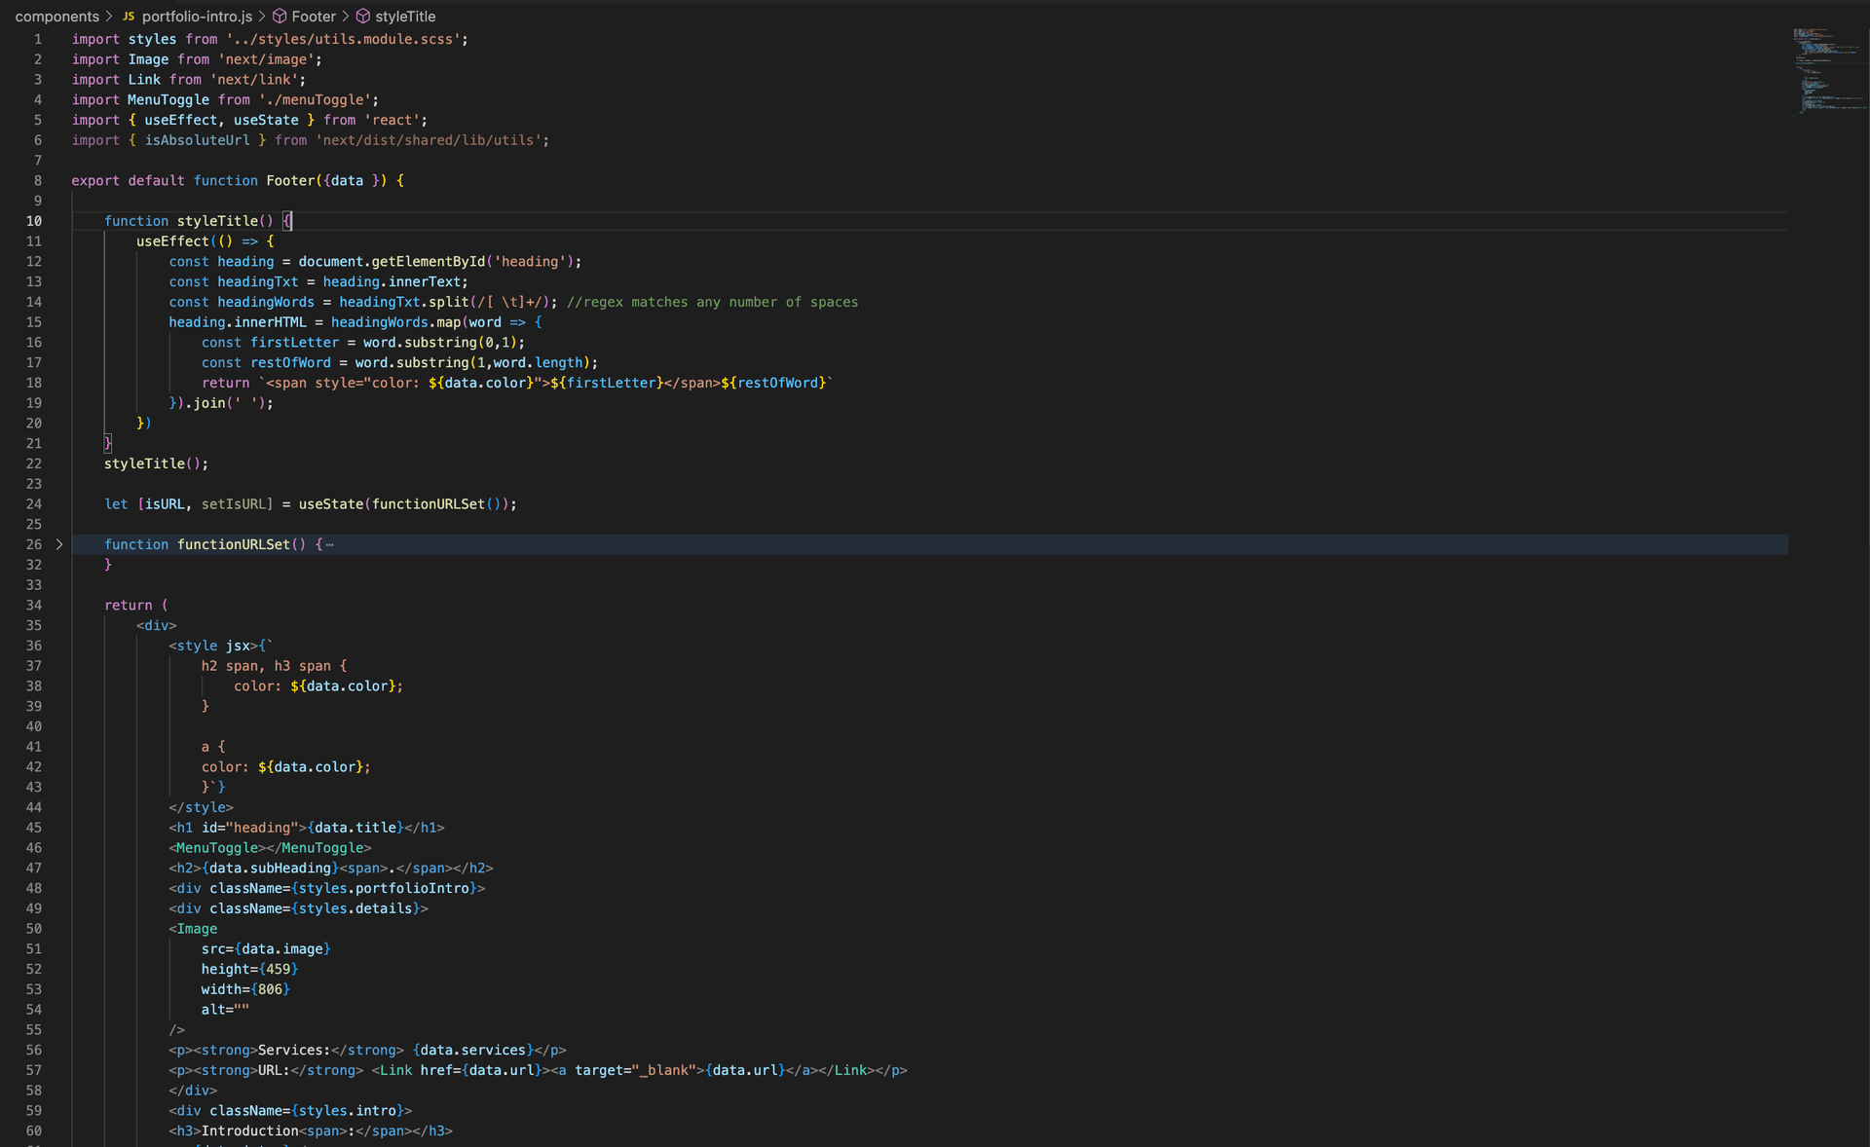Click 'h2 span, h3 span' selector

266,666
